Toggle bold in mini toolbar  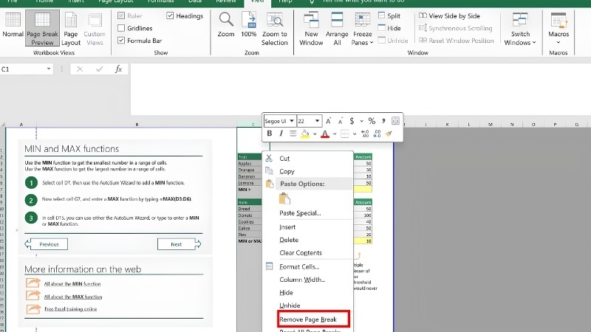pos(269,134)
